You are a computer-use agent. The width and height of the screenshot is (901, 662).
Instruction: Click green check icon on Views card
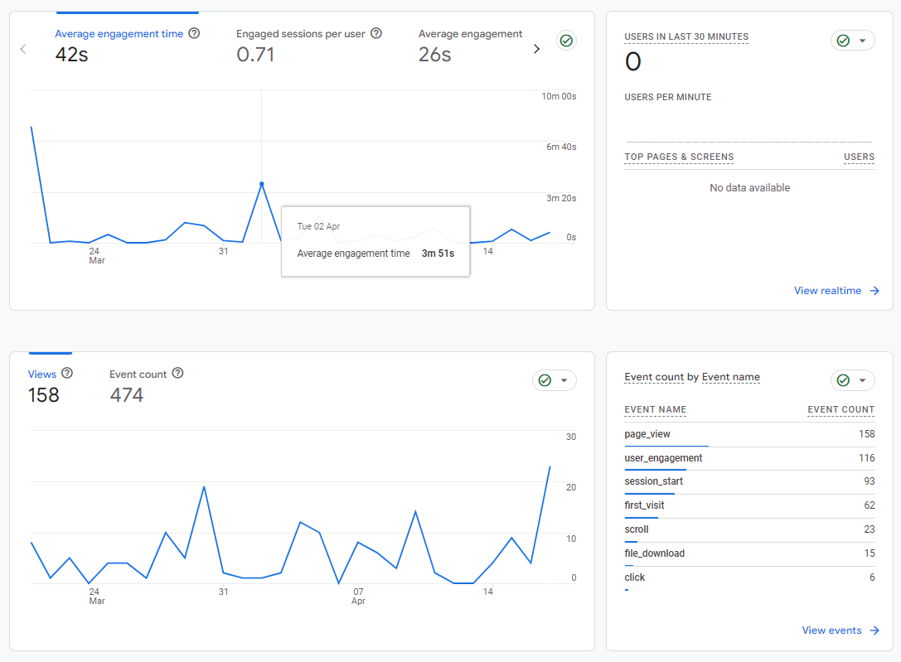point(545,380)
